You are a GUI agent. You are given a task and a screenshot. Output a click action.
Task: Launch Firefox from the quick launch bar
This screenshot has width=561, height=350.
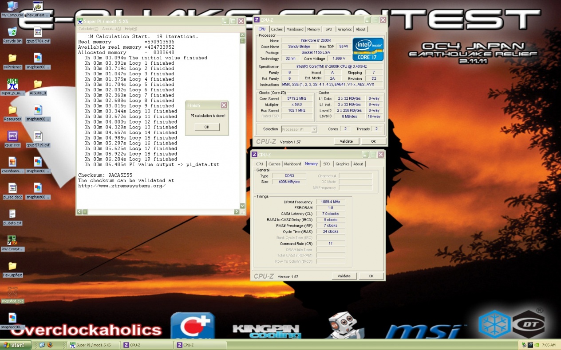tap(49, 345)
